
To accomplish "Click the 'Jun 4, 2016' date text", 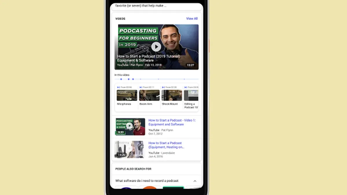I will click(156, 157).
